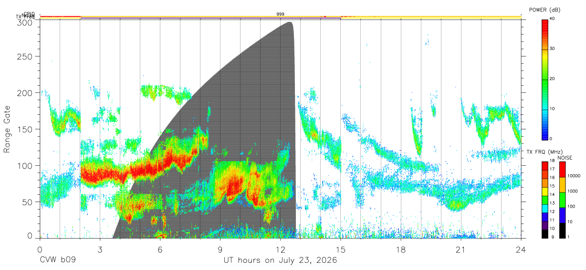Click the 30 label on power scale
Screen dimensions: 586x270
[x=552, y=49]
